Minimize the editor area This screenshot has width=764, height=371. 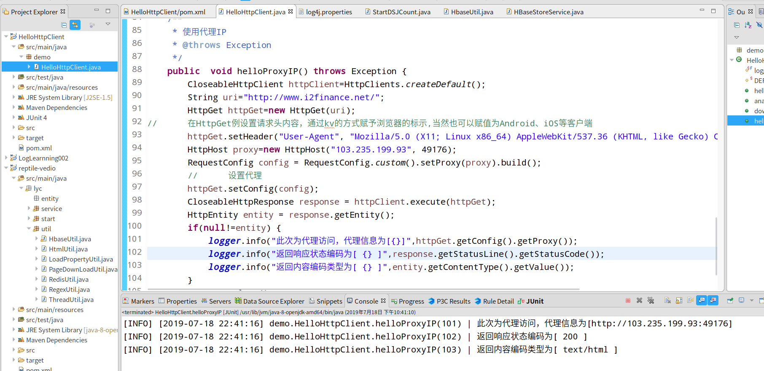click(702, 11)
